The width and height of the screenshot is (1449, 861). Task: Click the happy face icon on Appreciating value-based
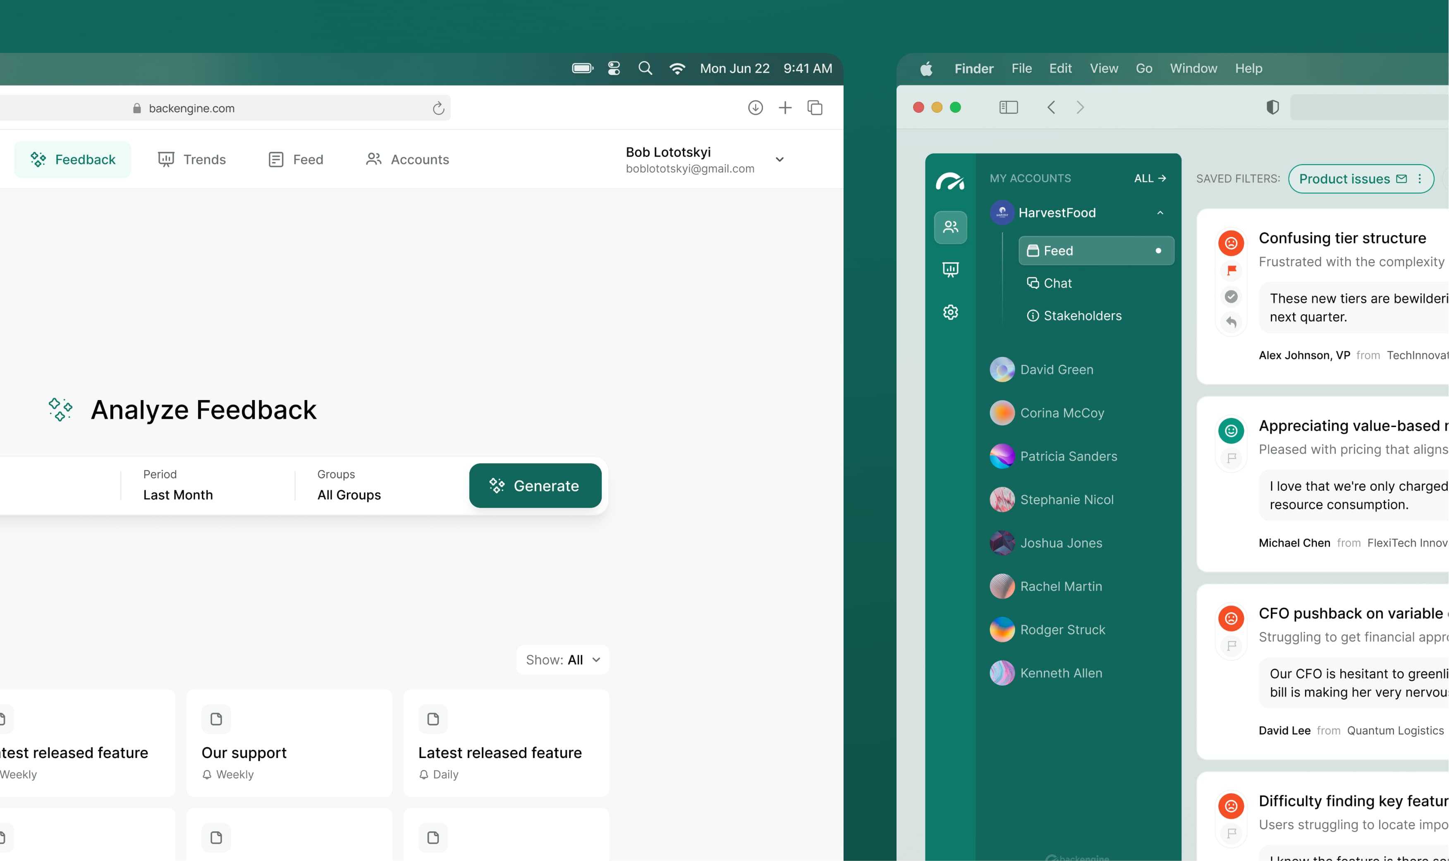(x=1231, y=431)
